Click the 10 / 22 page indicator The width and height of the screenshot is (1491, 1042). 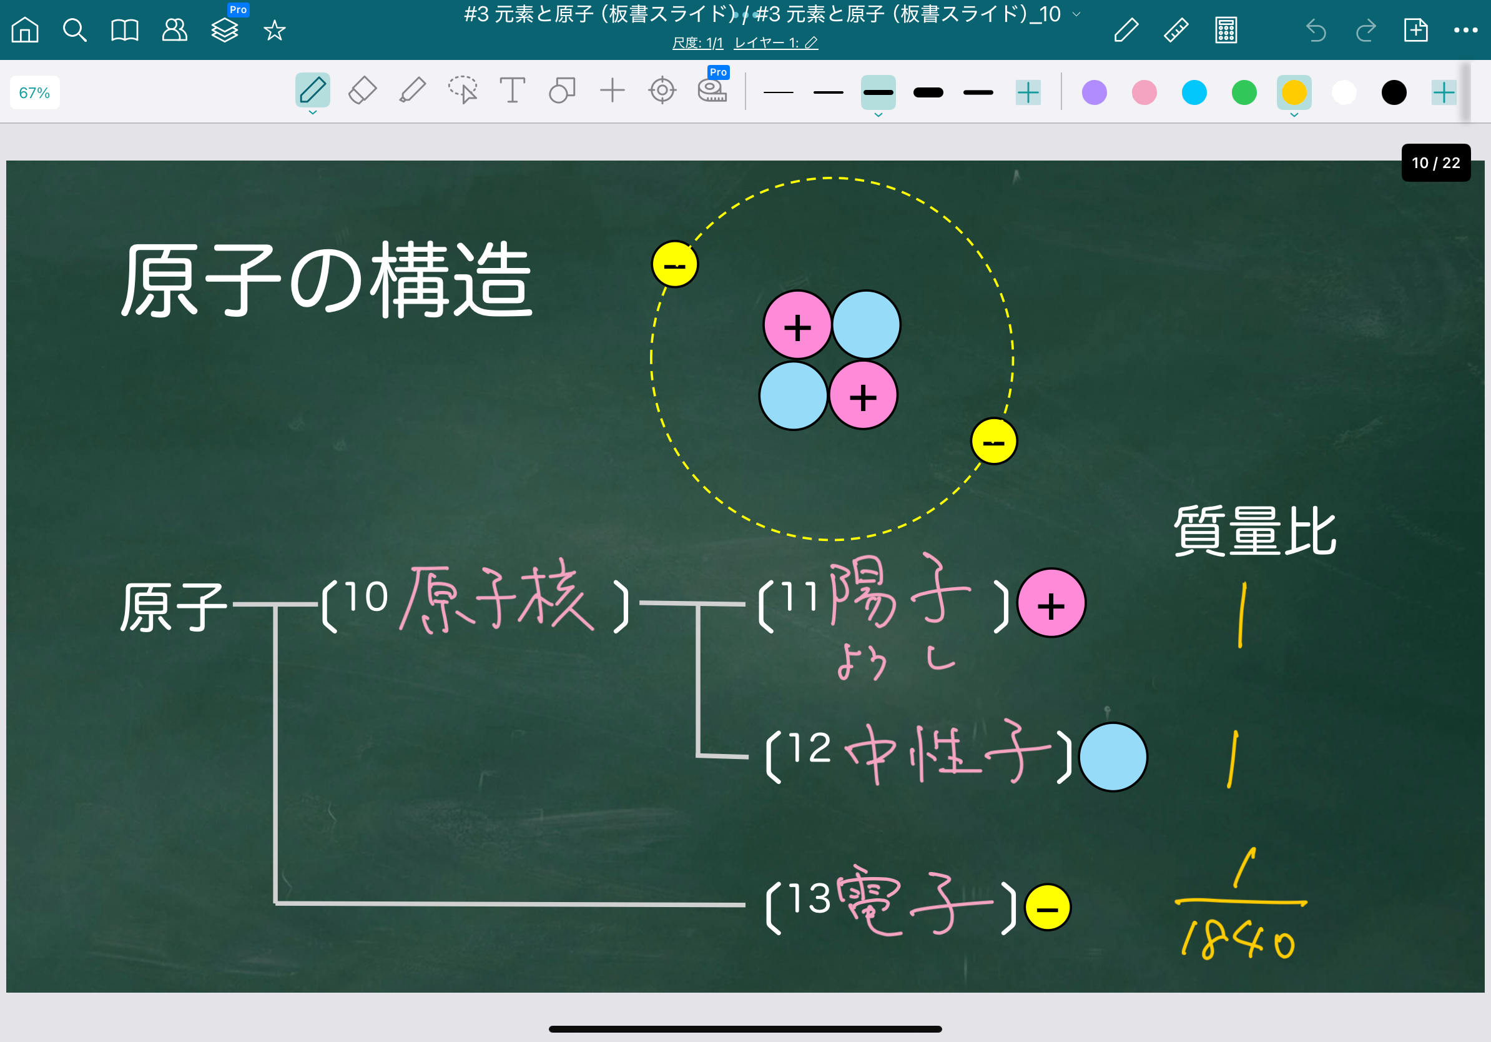(x=1436, y=162)
